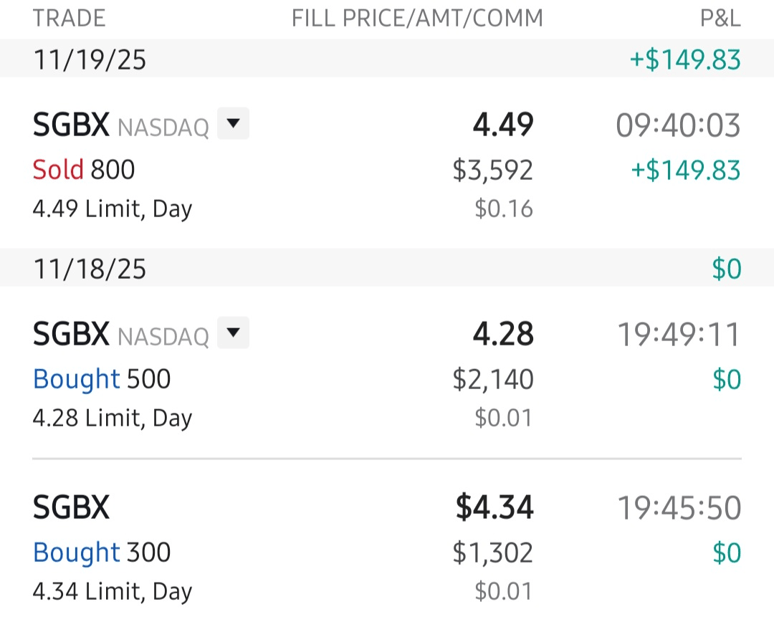Click the 4.28 fill price

502,334
